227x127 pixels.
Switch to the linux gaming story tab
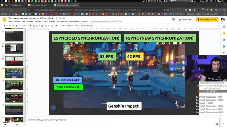(x=40, y=5)
